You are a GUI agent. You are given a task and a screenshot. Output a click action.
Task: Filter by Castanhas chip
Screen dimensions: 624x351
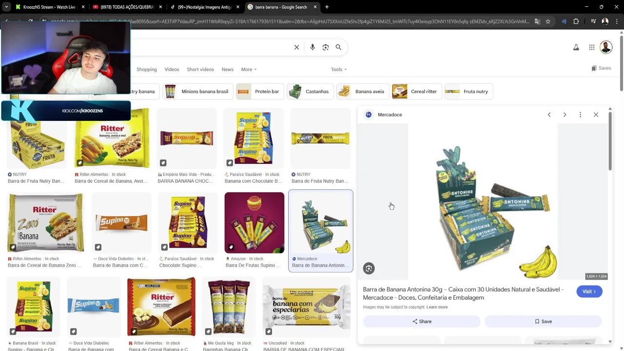tap(310, 92)
